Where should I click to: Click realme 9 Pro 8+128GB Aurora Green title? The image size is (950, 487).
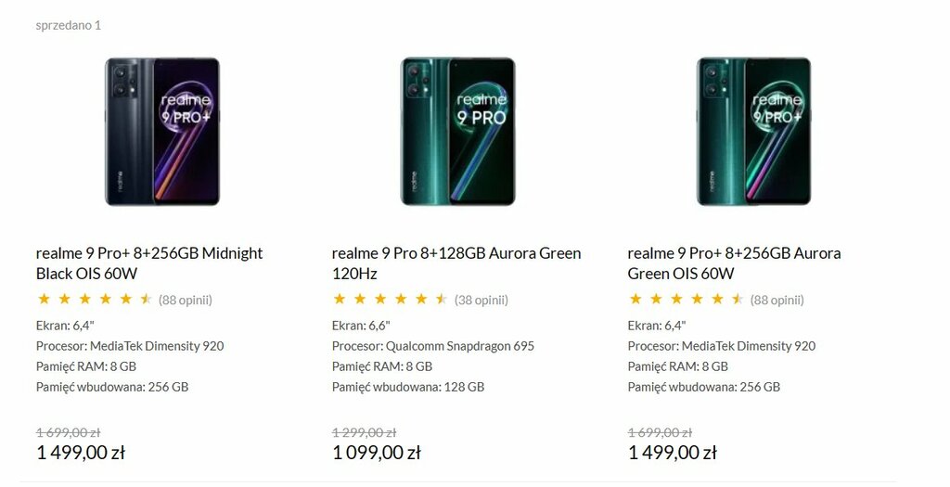456,263
